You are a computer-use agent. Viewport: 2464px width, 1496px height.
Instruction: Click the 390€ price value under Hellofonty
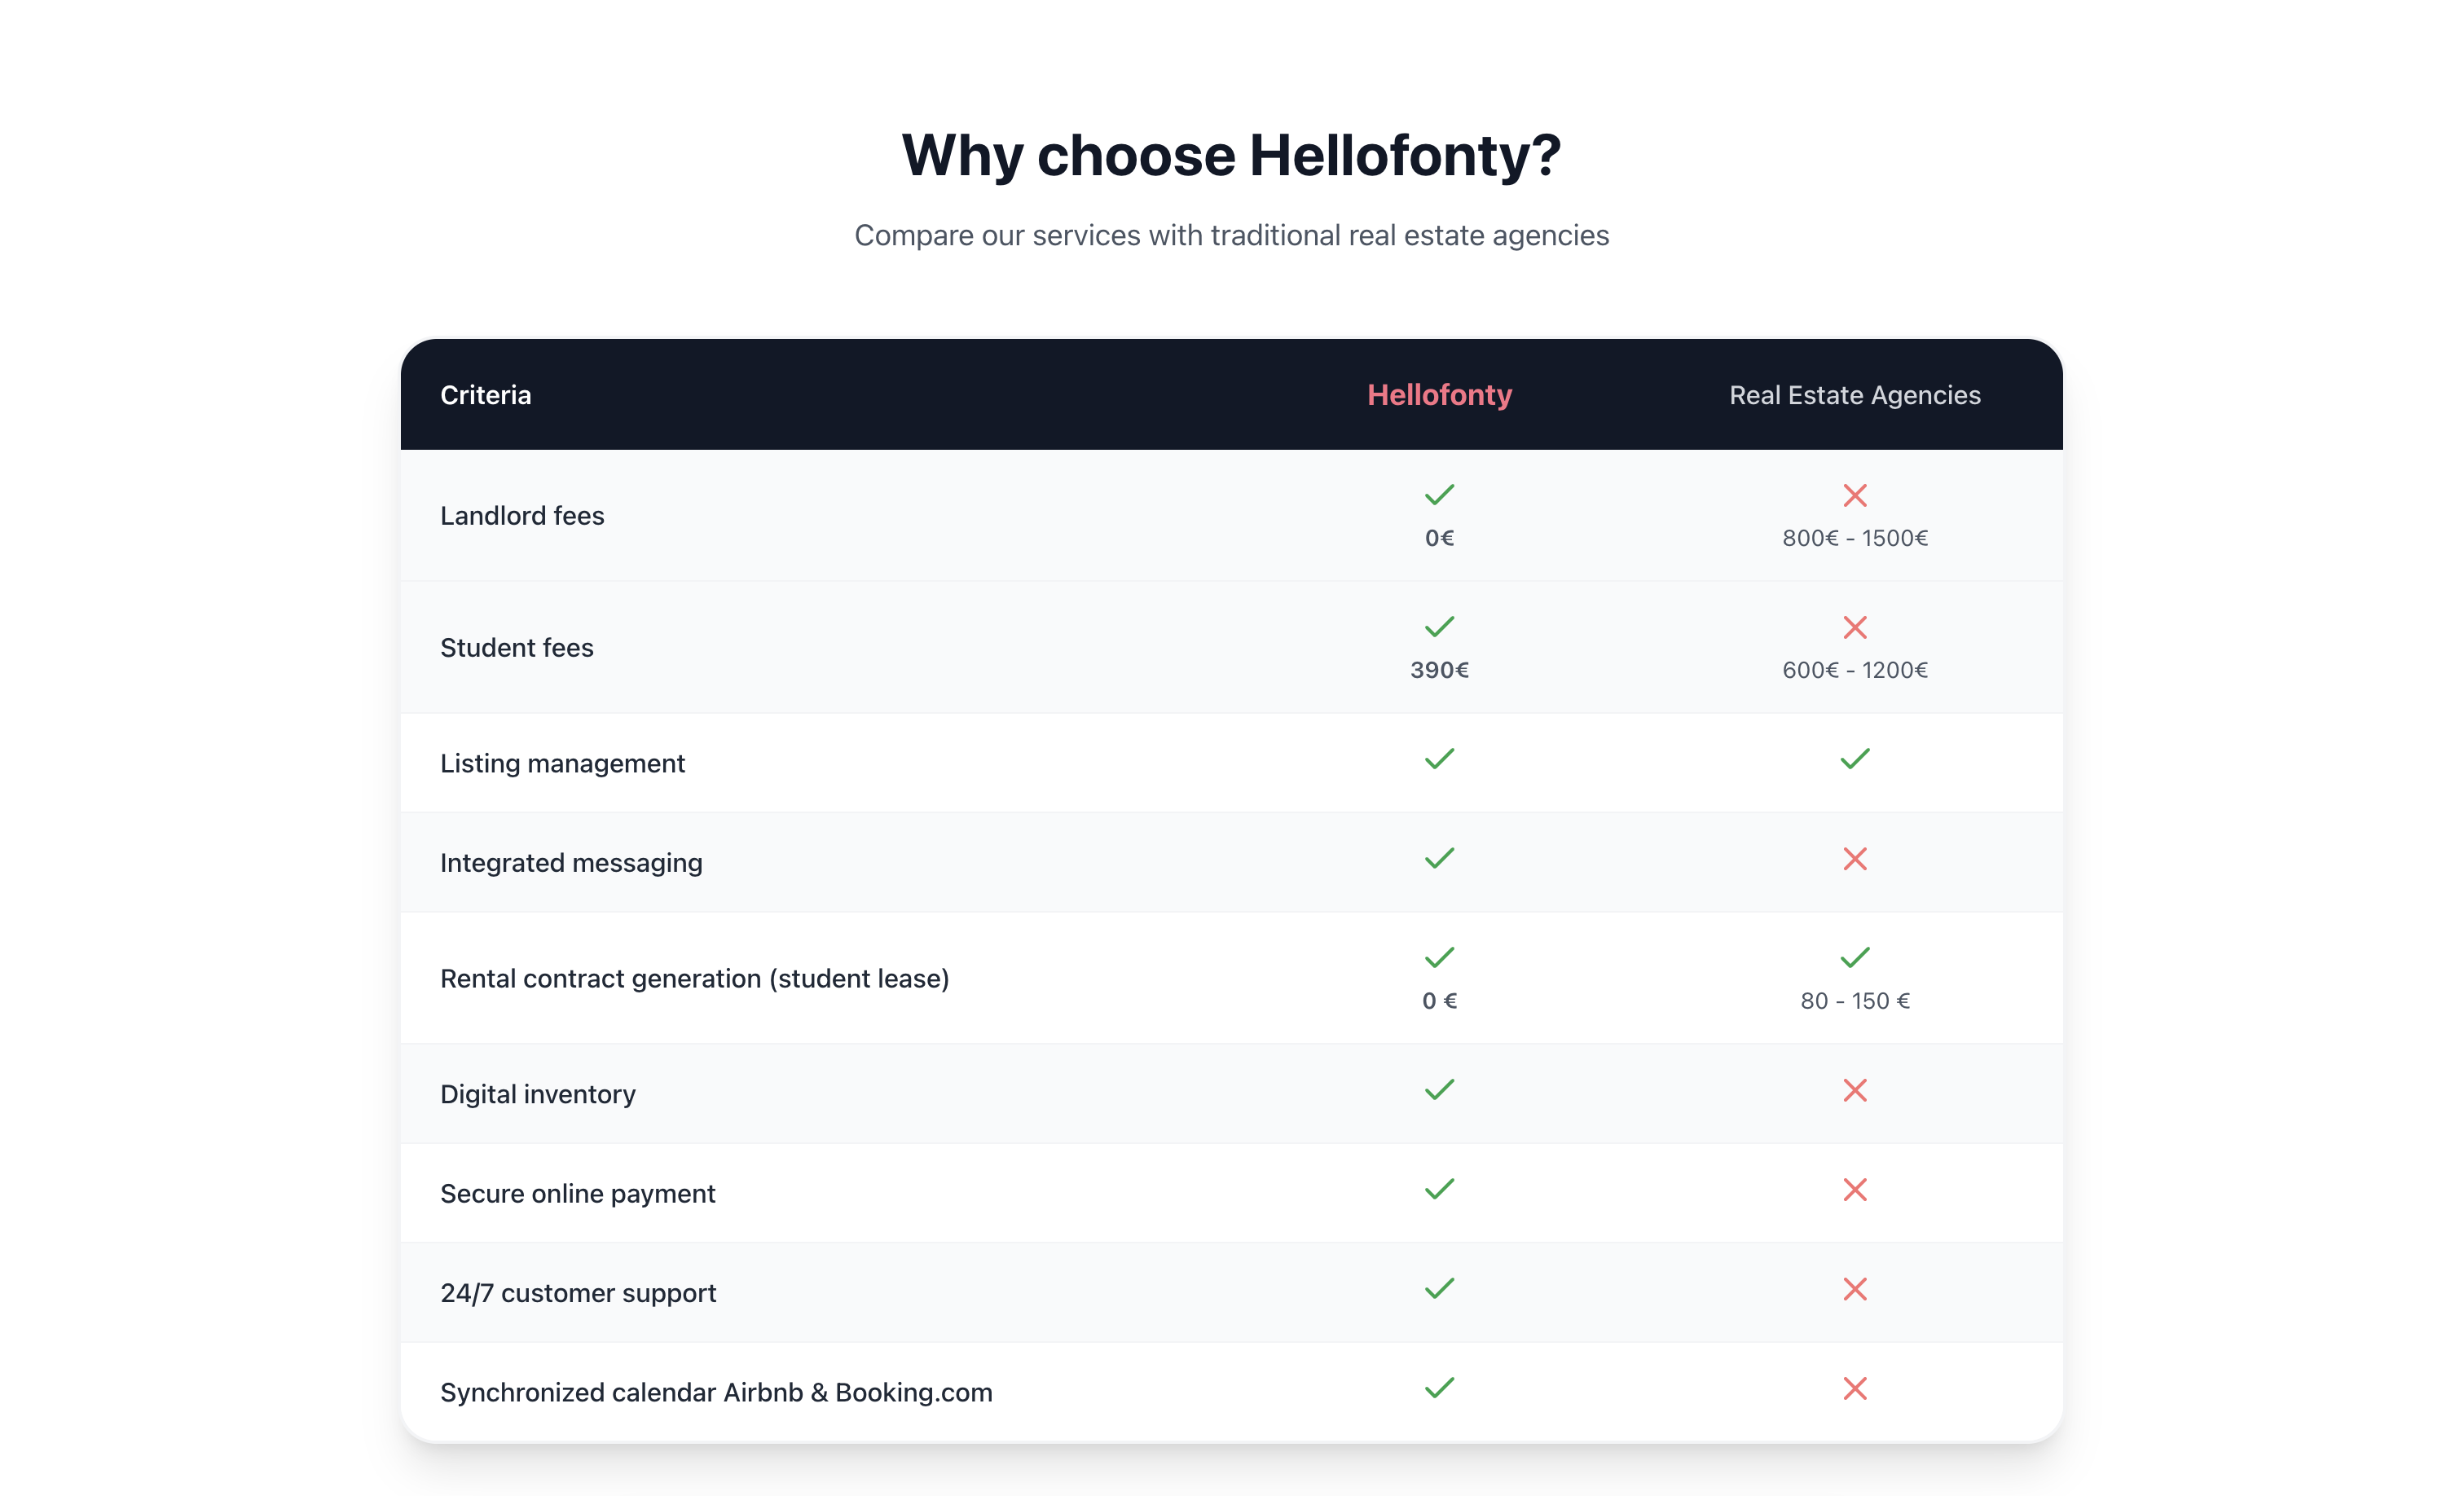click(1439, 670)
